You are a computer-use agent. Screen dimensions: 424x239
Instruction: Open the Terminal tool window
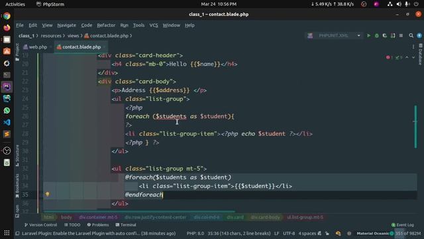click(126, 225)
